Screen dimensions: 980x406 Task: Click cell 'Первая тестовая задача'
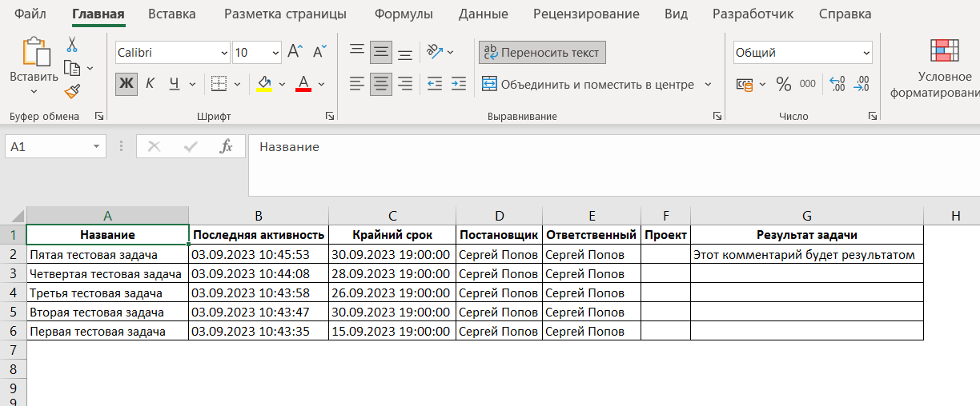107,331
